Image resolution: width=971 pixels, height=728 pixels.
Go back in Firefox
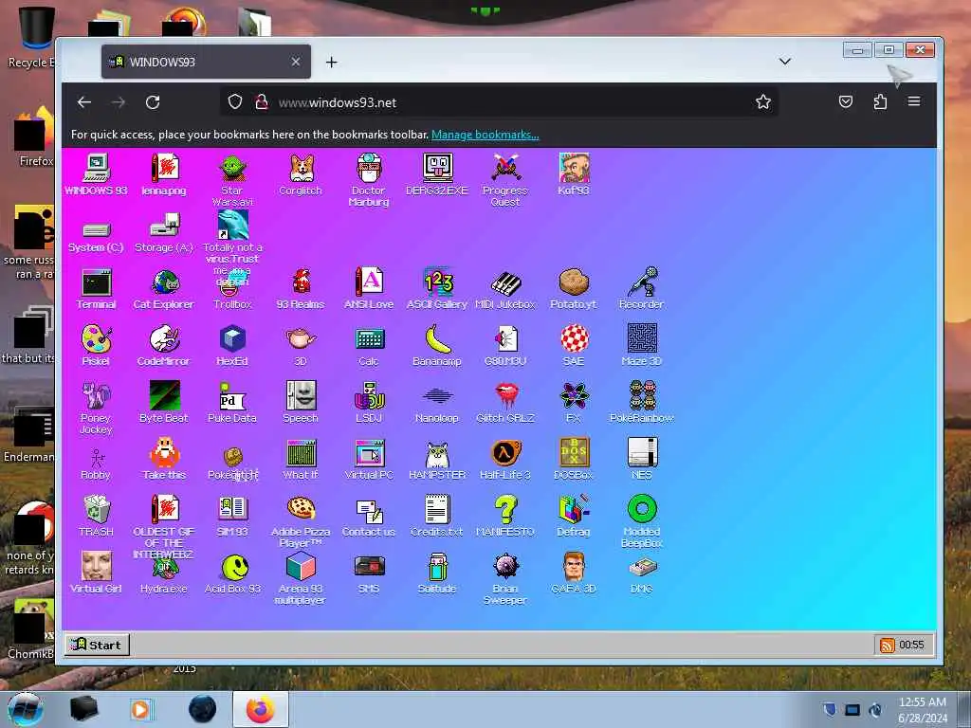(84, 102)
